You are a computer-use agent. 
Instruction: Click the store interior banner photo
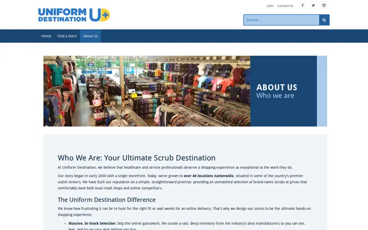[147, 91]
